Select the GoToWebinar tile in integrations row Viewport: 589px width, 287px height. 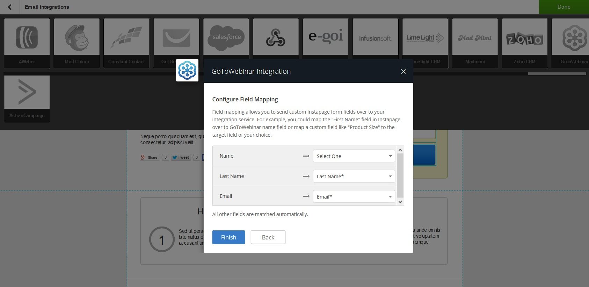point(570,43)
